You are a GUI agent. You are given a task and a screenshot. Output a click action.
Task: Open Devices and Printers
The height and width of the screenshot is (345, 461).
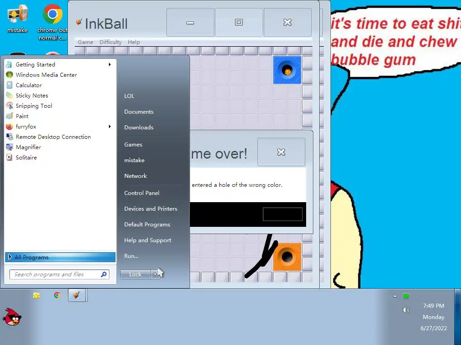[151, 208]
